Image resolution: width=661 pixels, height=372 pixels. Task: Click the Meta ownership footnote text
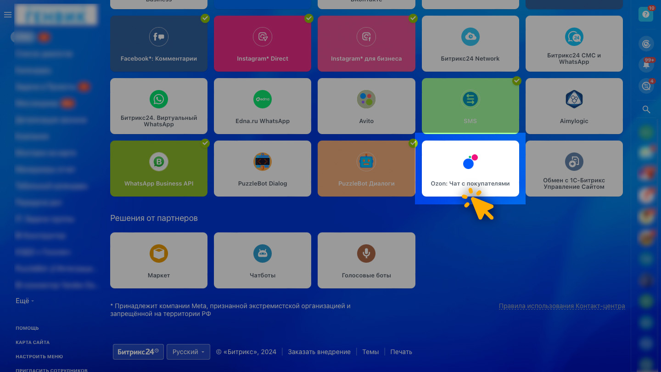(230, 310)
